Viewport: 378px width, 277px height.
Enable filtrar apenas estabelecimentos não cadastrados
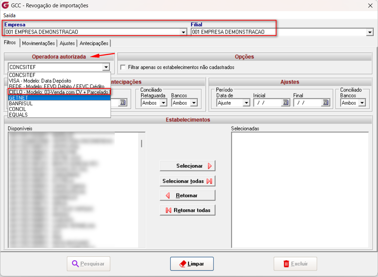point(123,67)
